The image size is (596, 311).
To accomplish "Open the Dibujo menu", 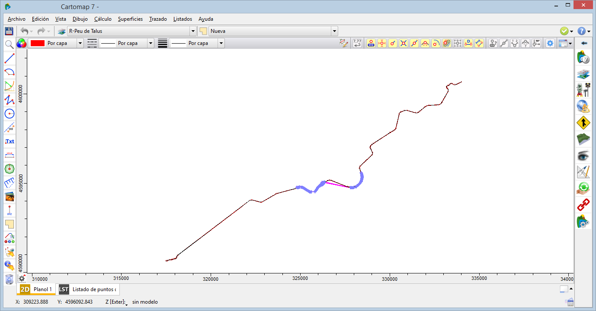I will tap(80, 19).
